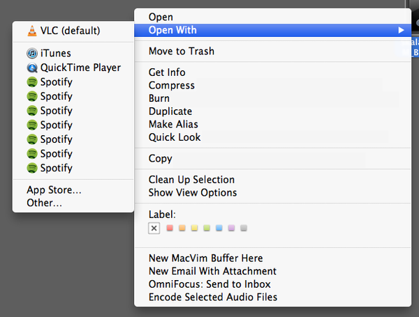Apply the purple label color
The width and height of the screenshot is (419, 317).
(231, 228)
